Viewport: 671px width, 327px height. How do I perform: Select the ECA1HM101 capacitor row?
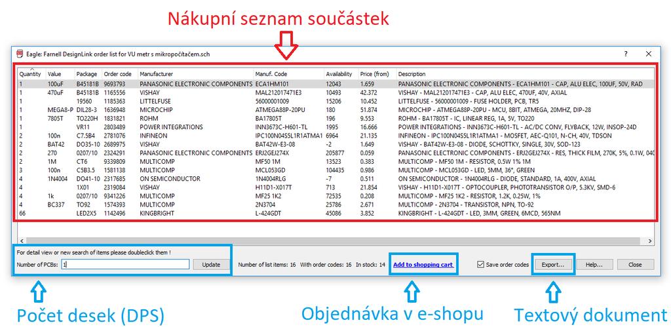point(336,84)
